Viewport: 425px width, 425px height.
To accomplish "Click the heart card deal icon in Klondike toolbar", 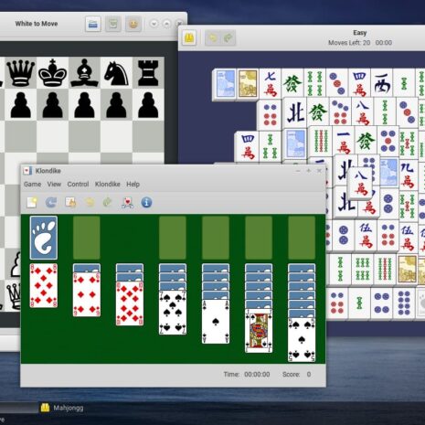I will point(127,202).
